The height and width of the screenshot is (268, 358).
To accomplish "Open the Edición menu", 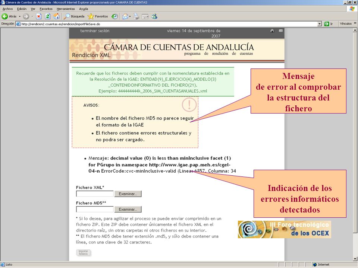I will (22, 9).
